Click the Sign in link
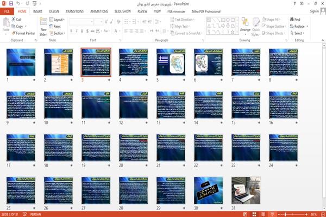Image resolution: width=326 pixels, height=217 pixels. point(314,11)
